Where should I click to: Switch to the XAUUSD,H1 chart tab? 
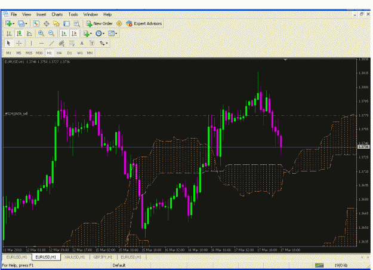coord(75,257)
